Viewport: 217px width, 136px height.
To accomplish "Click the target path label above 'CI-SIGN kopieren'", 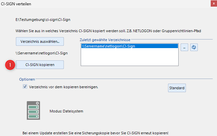I will pyautogui.click(x=42, y=53).
